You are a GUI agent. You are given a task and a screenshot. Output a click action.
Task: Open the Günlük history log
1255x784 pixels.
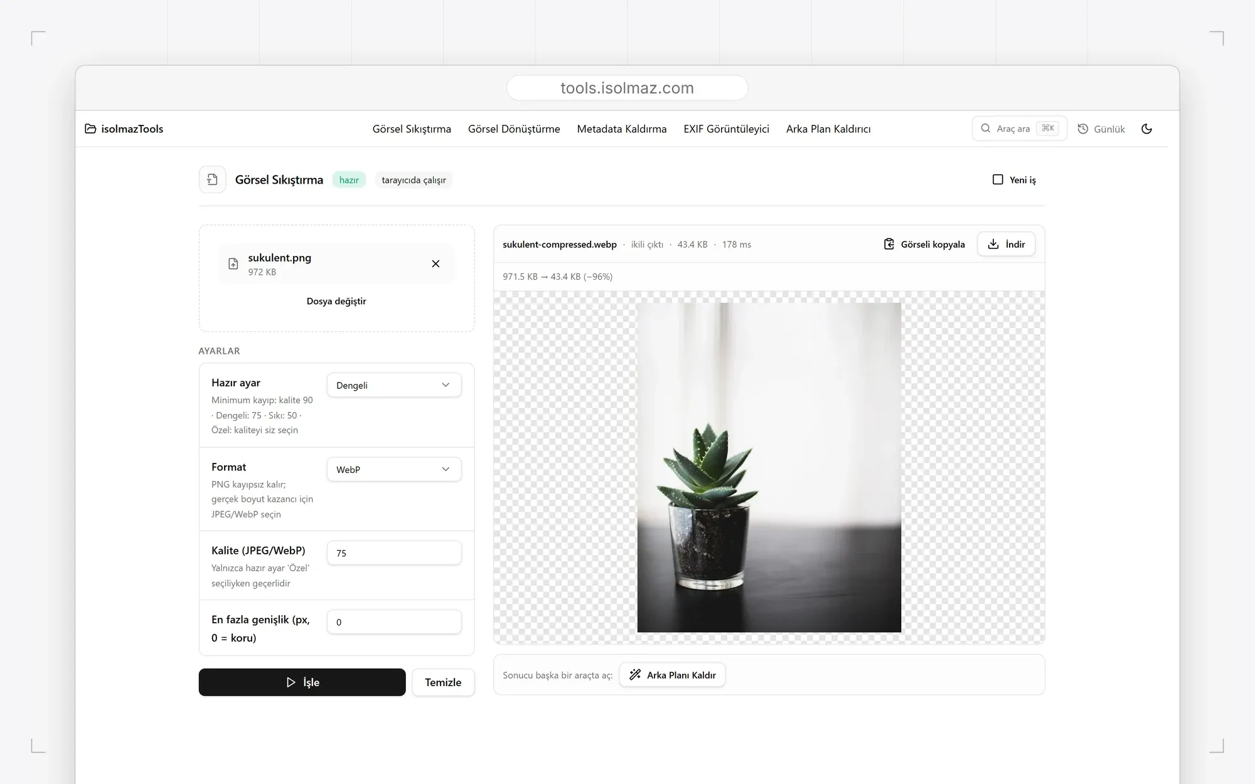click(1101, 129)
